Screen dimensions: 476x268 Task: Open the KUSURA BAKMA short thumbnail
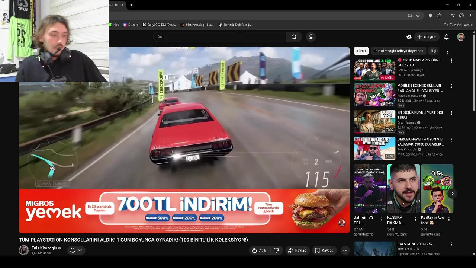coord(403,188)
